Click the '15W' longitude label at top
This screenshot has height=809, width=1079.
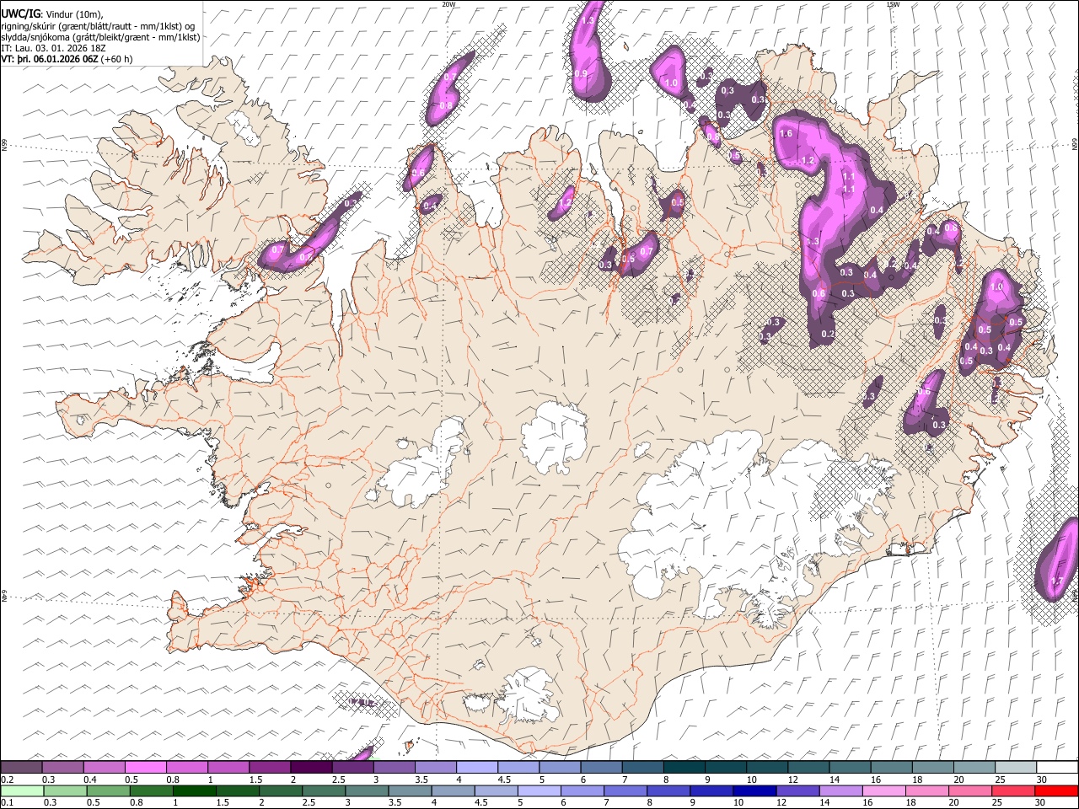[x=893, y=4]
